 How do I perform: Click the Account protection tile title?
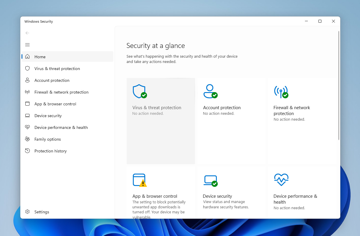[x=222, y=108]
